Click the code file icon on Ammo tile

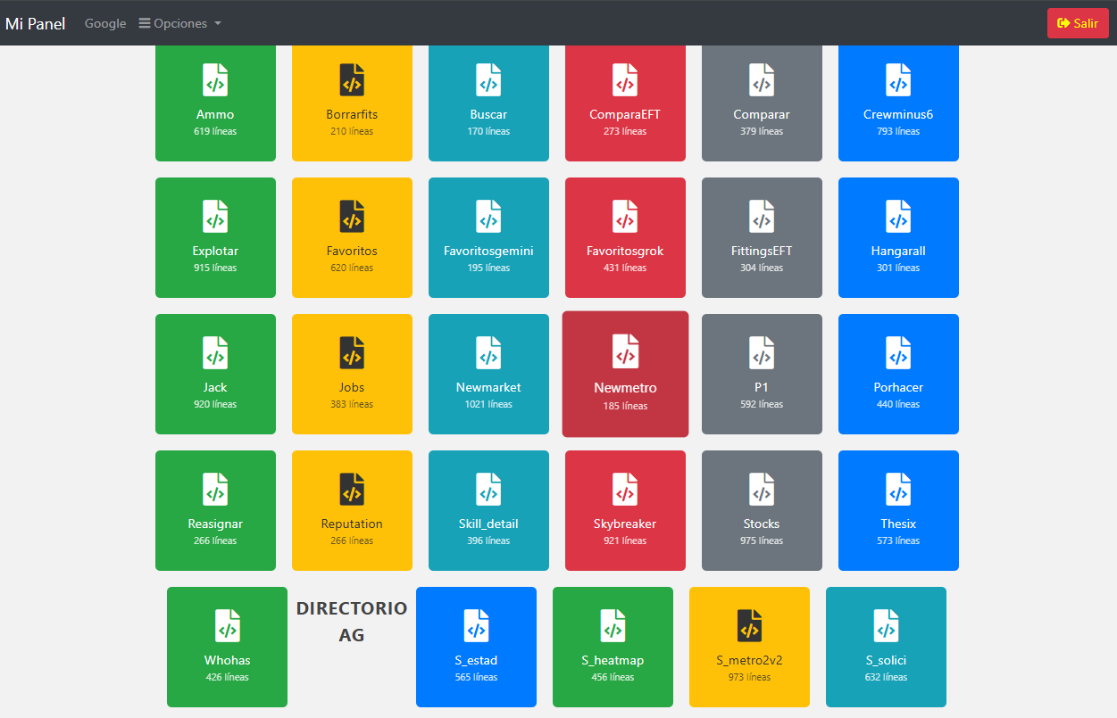215,80
